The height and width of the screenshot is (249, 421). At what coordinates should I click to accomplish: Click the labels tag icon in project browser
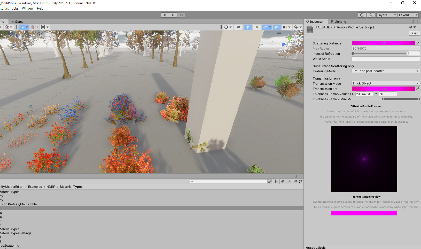[283, 181]
